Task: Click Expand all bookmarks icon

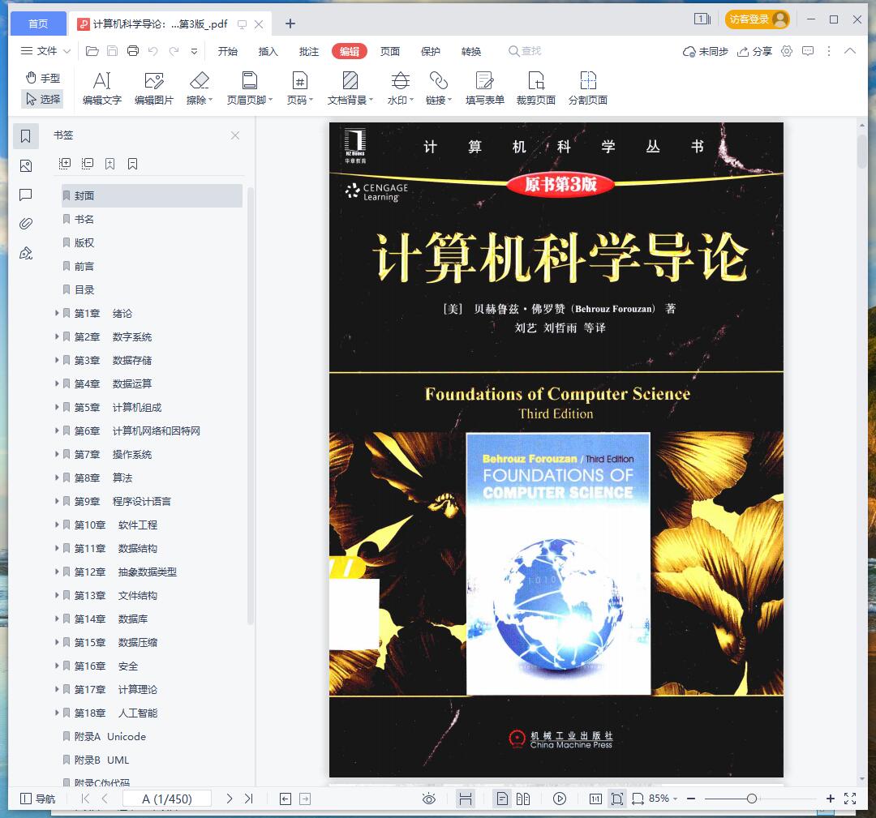Action: click(65, 164)
